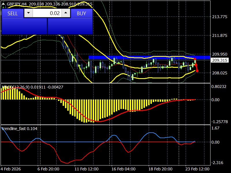Viewport: 231px width, 173px height.
Task: Click MACD scale value -1.25778
Action: [219, 122]
